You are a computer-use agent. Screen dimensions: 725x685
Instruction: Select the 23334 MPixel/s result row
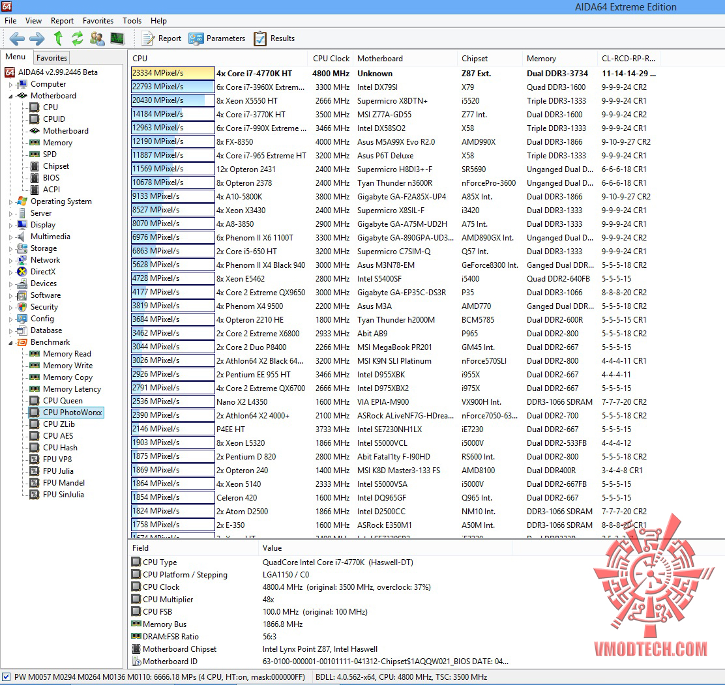point(394,74)
